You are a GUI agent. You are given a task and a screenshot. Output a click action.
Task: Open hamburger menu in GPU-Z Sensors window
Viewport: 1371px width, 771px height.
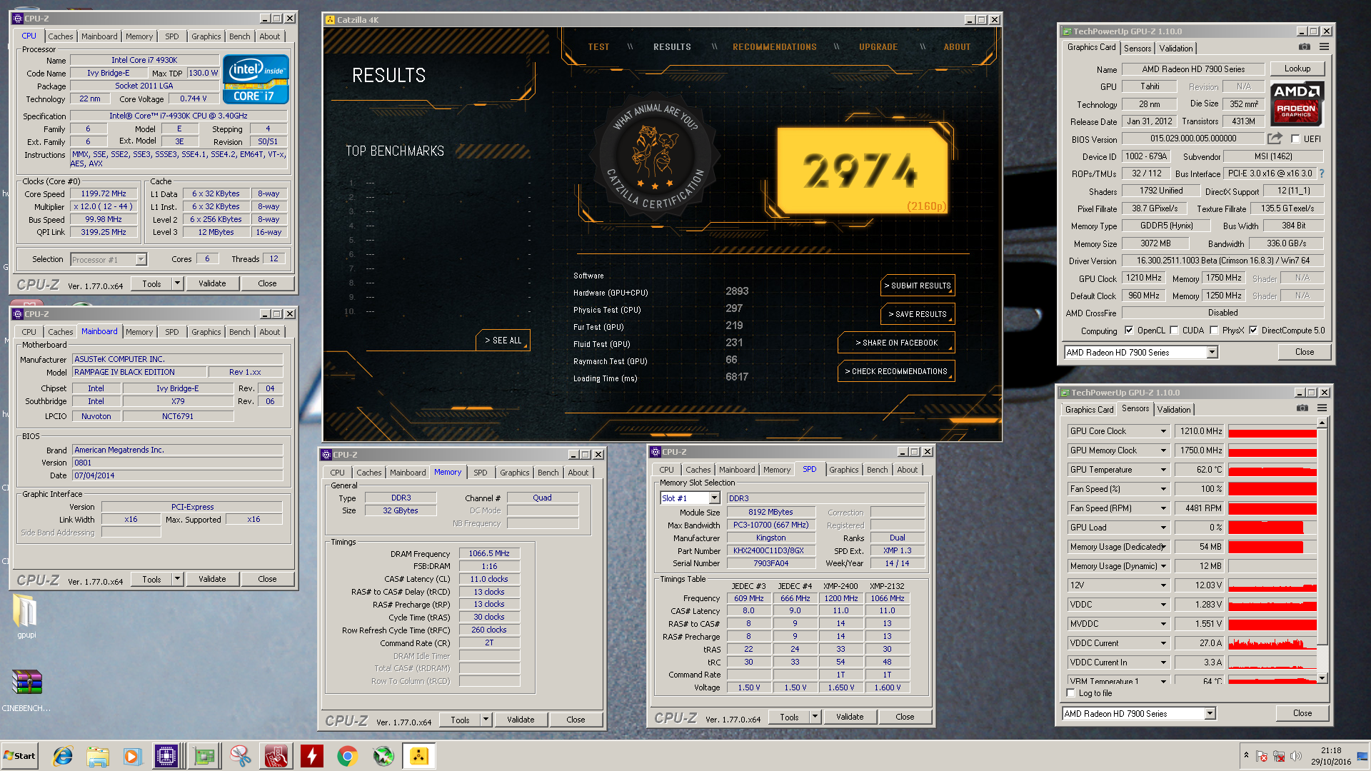pos(1322,408)
